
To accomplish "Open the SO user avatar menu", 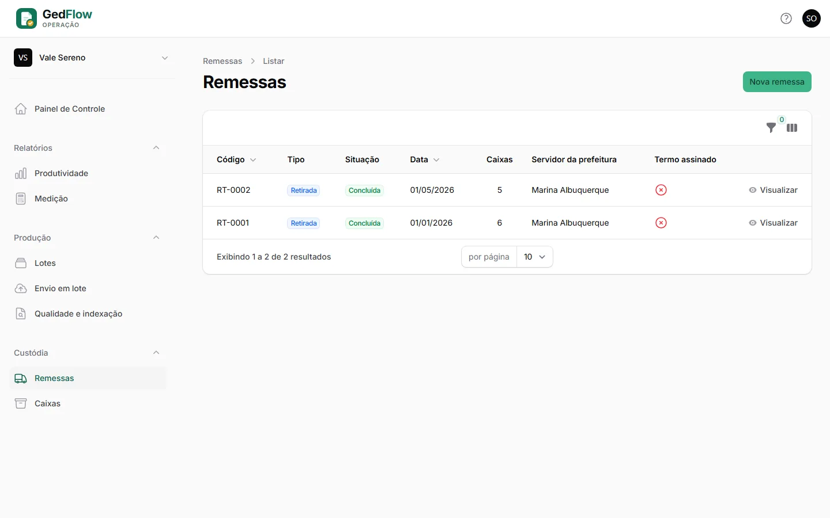I will click(x=812, y=18).
